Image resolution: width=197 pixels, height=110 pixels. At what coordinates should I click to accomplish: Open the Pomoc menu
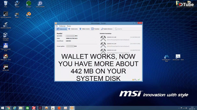click(69, 26)
